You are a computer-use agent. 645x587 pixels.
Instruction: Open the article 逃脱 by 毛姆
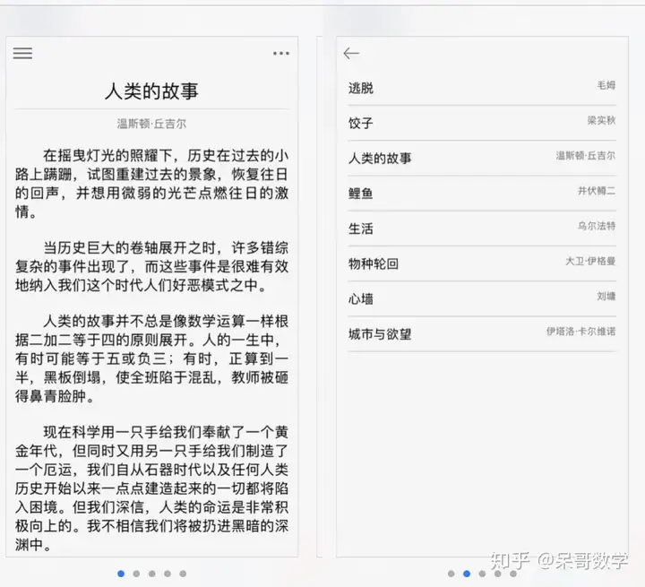[361, 88]
